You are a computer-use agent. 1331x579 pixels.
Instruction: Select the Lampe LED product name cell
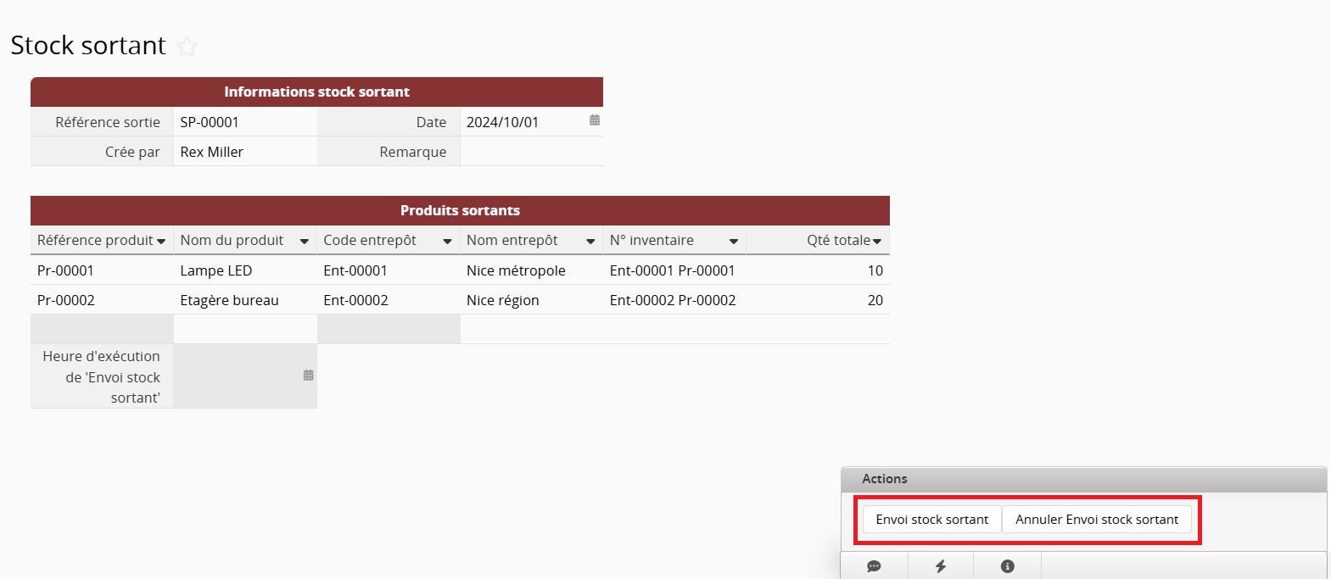(243, 270)
